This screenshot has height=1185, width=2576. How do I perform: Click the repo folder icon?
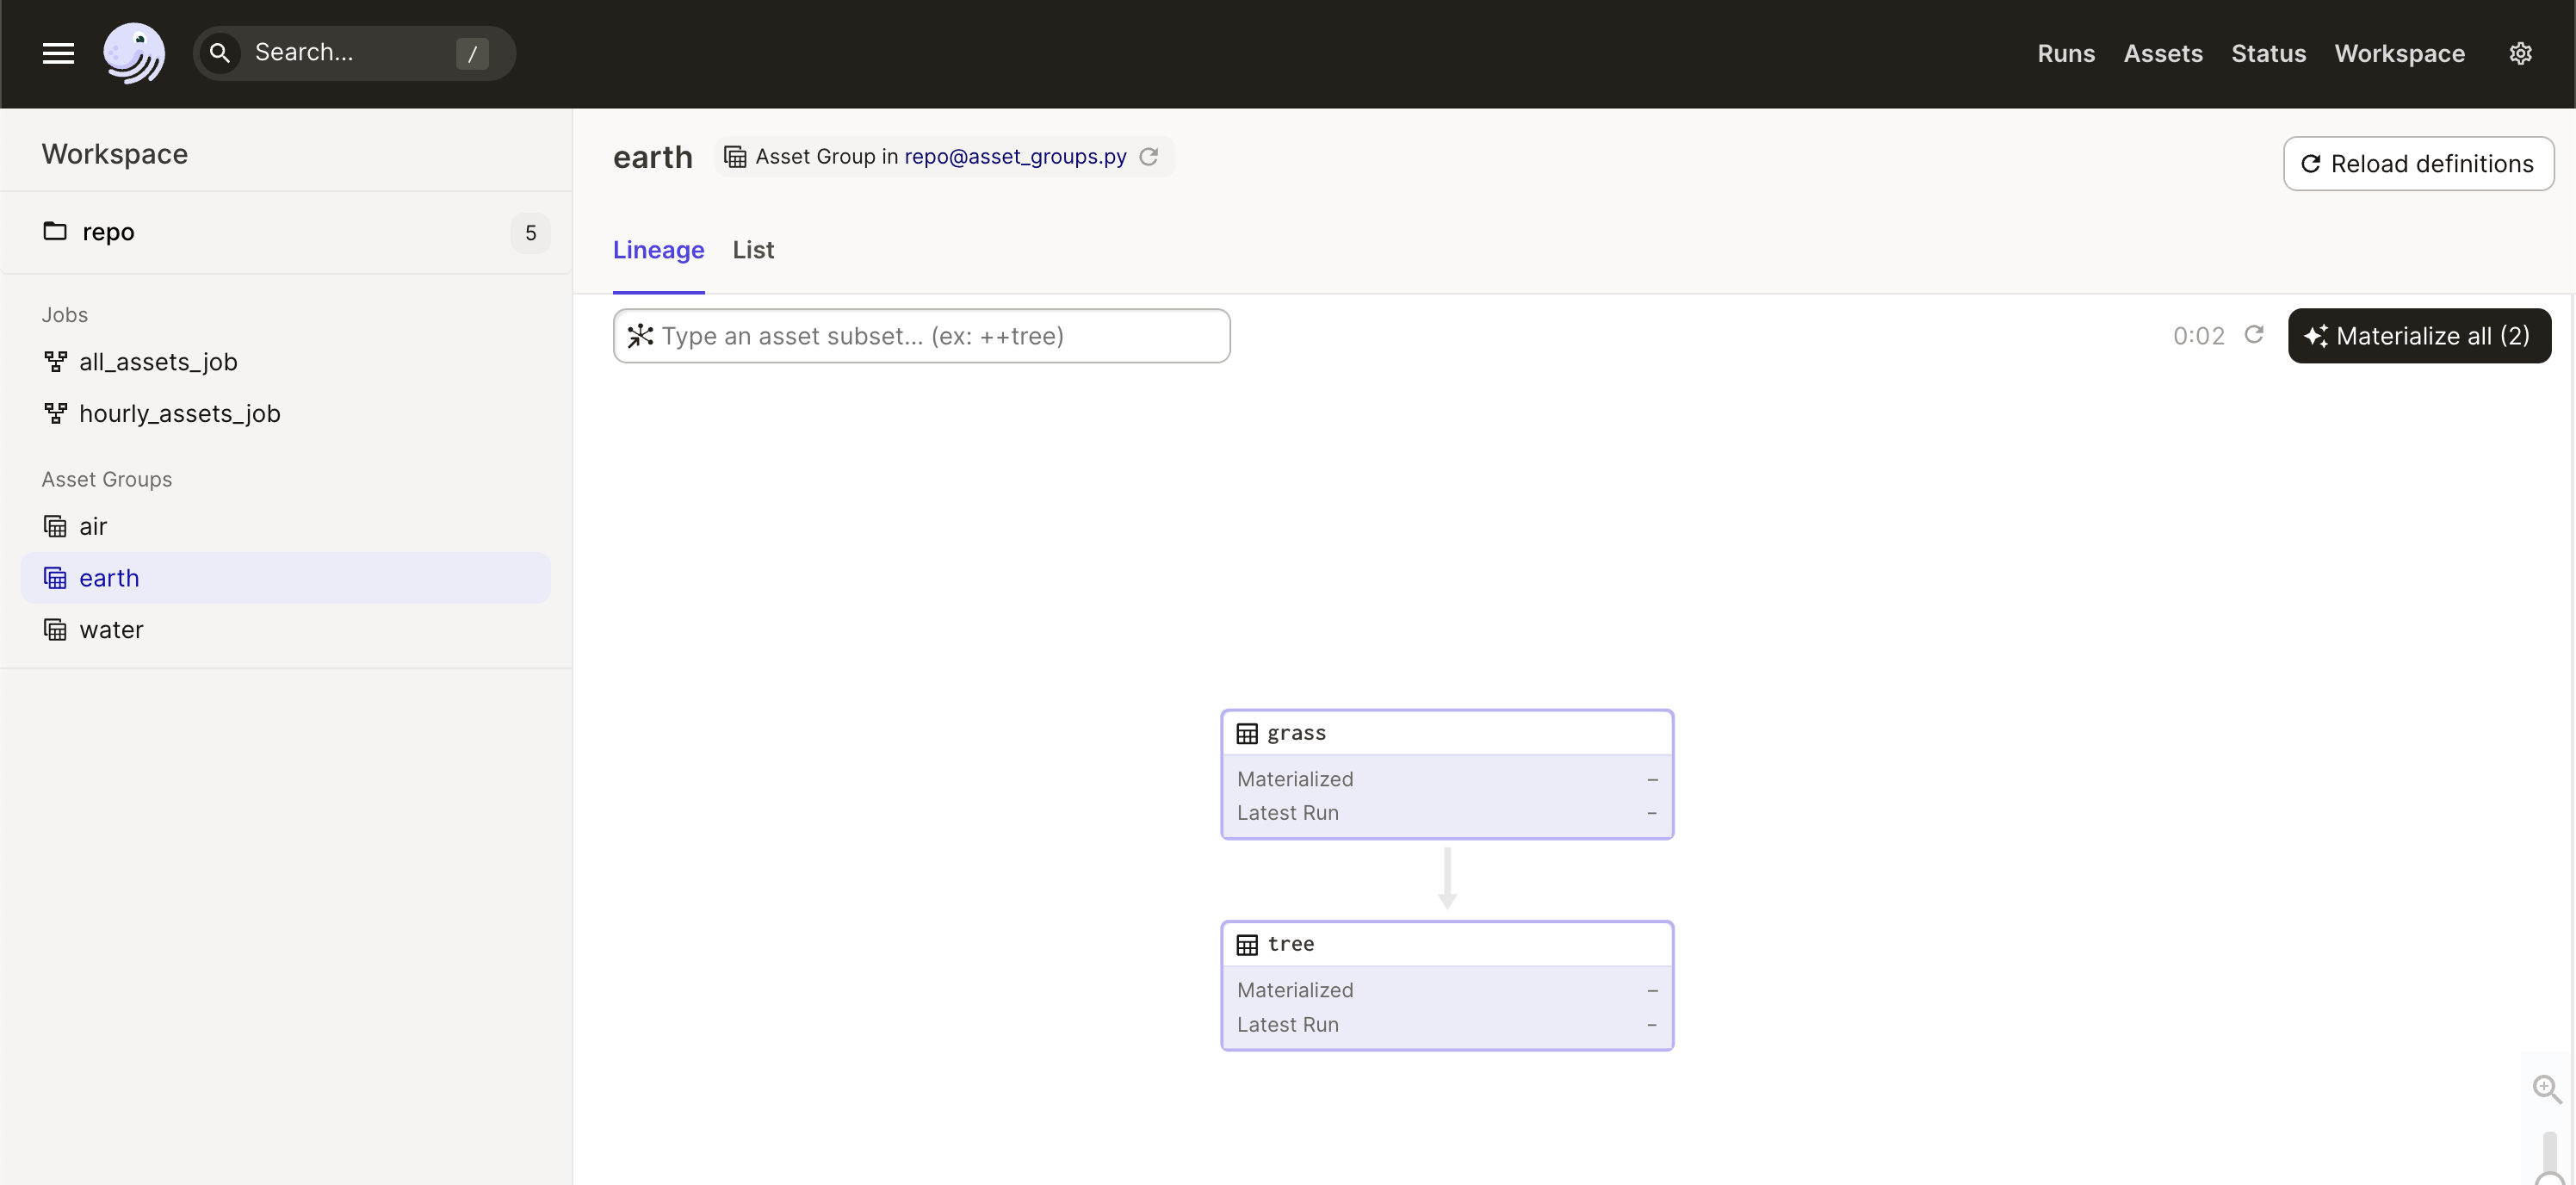tap(55, 231)
